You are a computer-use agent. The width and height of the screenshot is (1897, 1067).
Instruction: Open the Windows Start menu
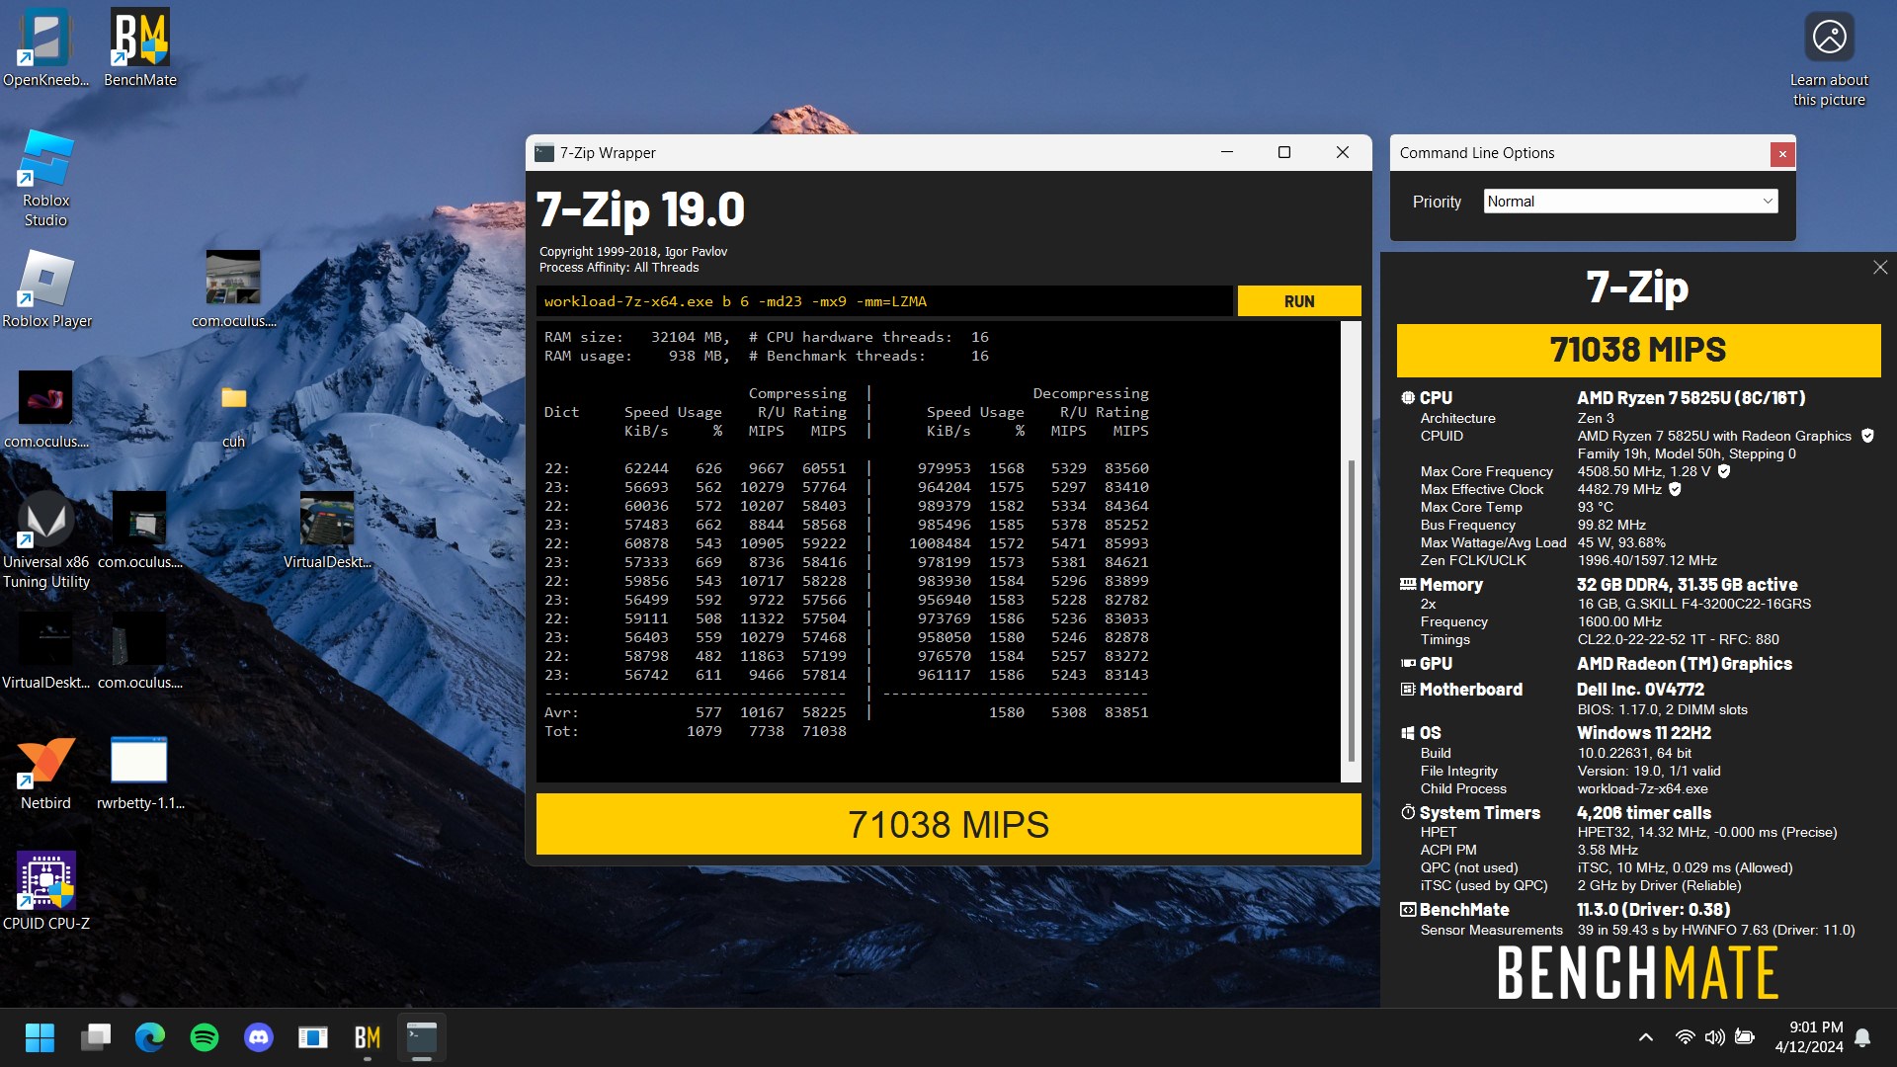[40, 1037]
